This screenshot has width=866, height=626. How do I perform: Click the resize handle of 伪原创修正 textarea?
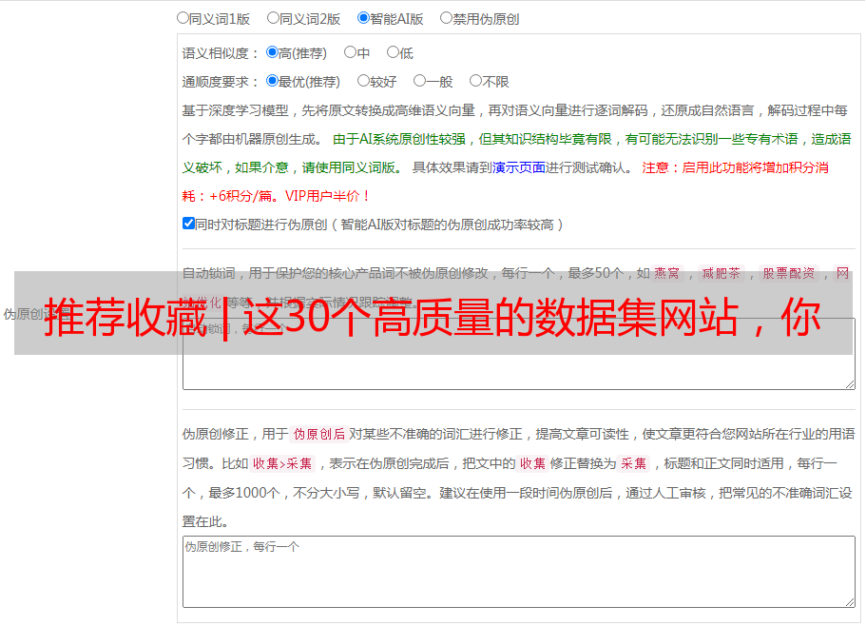(x=850, y=602)
